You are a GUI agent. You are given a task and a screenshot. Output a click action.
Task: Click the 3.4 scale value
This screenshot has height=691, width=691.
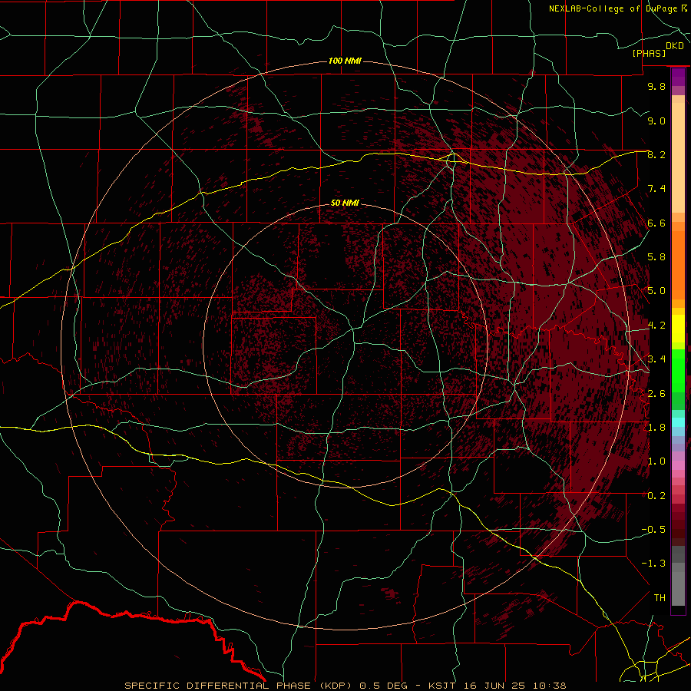[656, 359]
